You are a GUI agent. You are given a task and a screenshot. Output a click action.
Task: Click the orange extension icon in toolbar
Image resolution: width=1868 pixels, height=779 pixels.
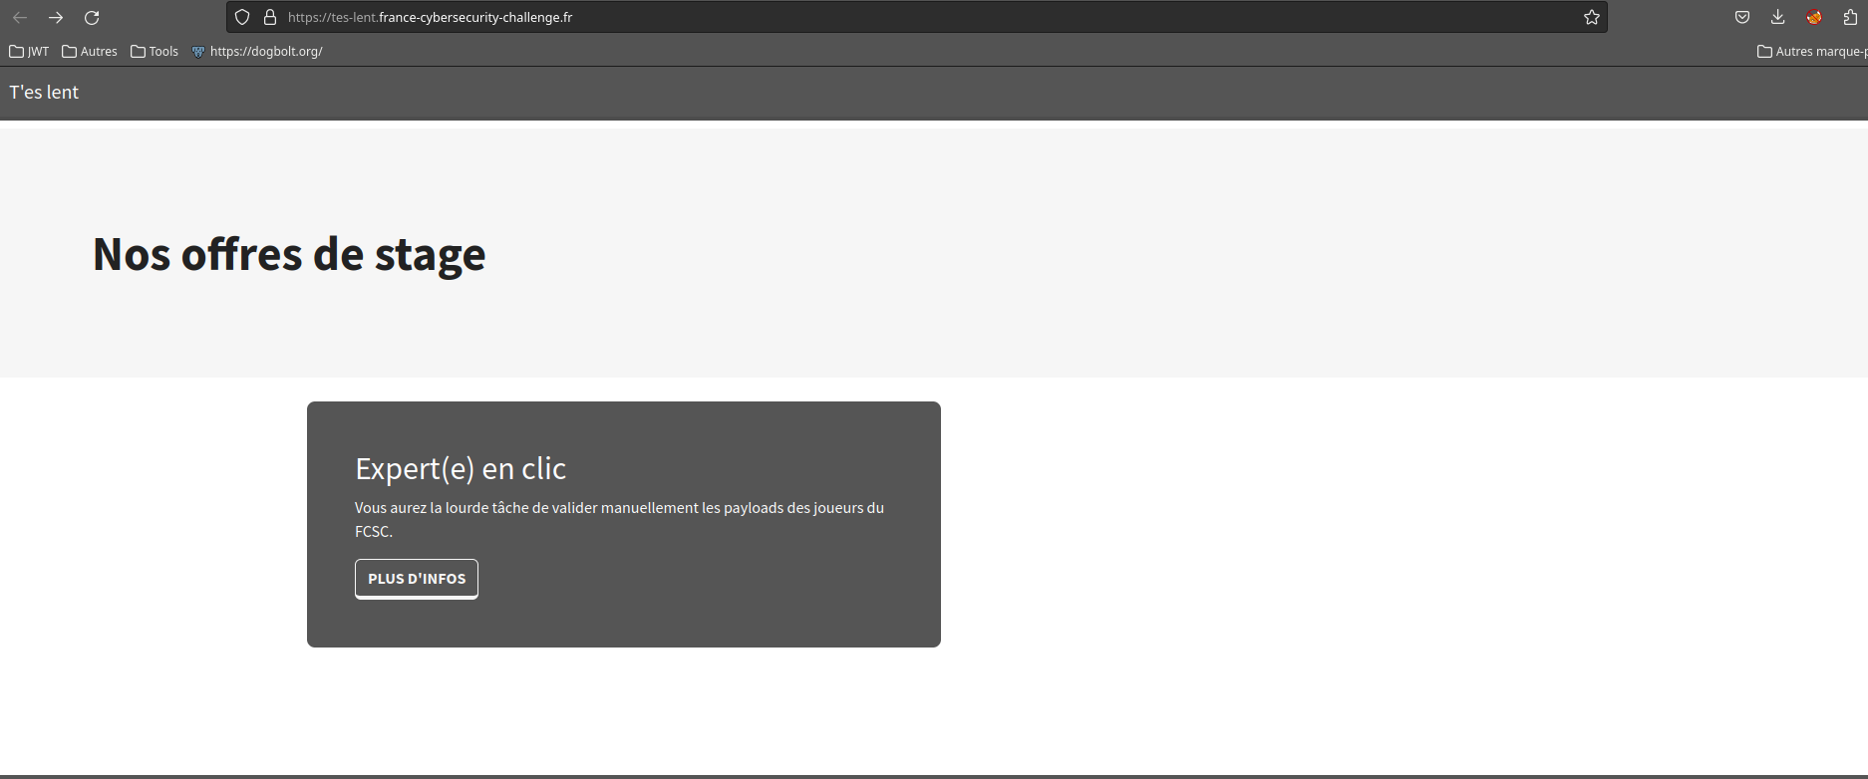coord(1814,17)
